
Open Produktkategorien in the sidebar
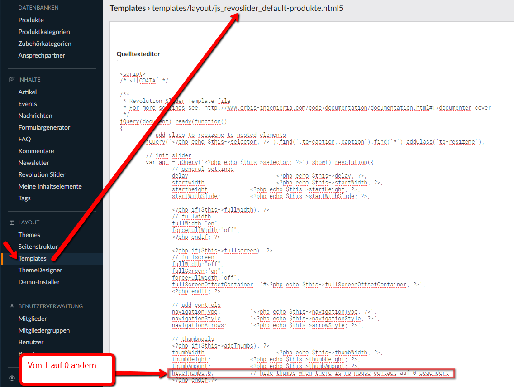(x=44, y=32)
